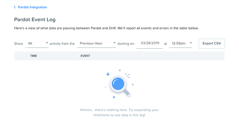Go back via Pardot Integration link
The height and width of the screenshot is (136, 239).
(x=32, y=7)
